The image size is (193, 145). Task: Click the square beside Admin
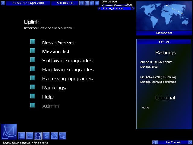33,105
